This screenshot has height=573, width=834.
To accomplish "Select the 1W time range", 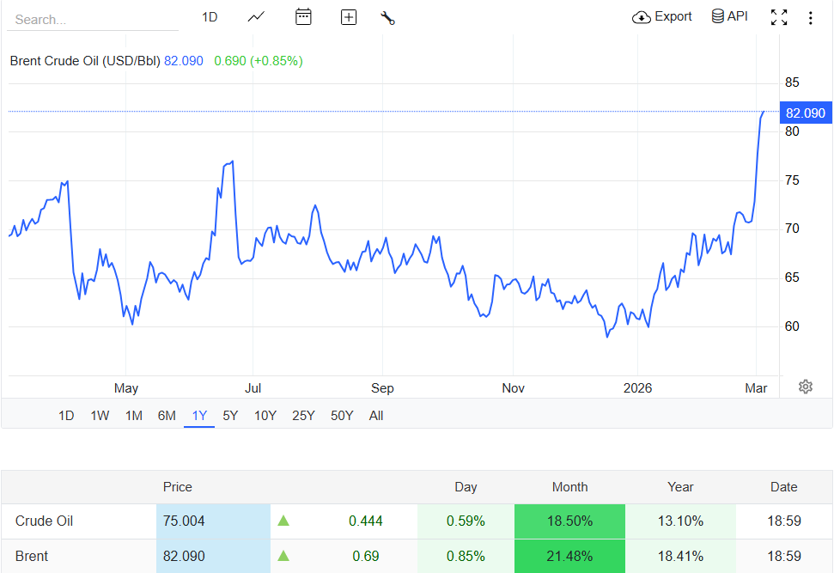I will tap(100, 416).
